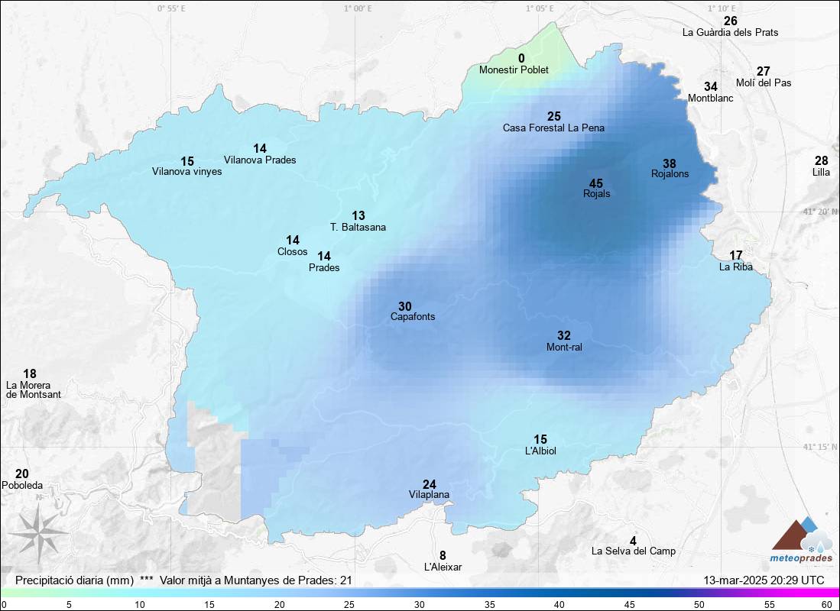
Task: Select the Mont-ral station label
Action: (564, 348)
